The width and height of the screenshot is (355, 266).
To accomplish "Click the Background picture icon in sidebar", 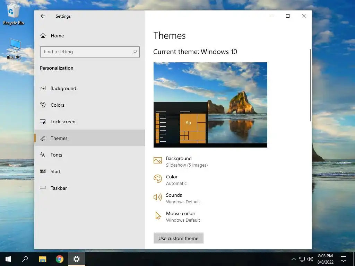I will pyautogui.click(x=43, y=88).
